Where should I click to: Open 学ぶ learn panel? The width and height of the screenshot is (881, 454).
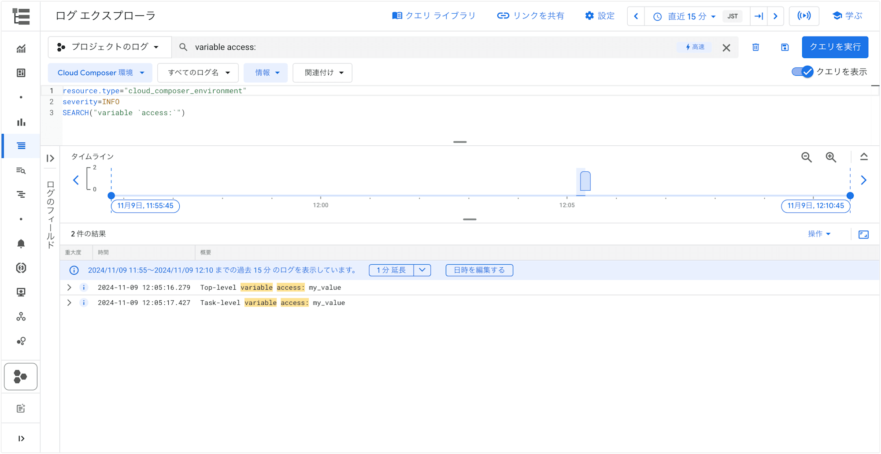[x=847, y=16]
